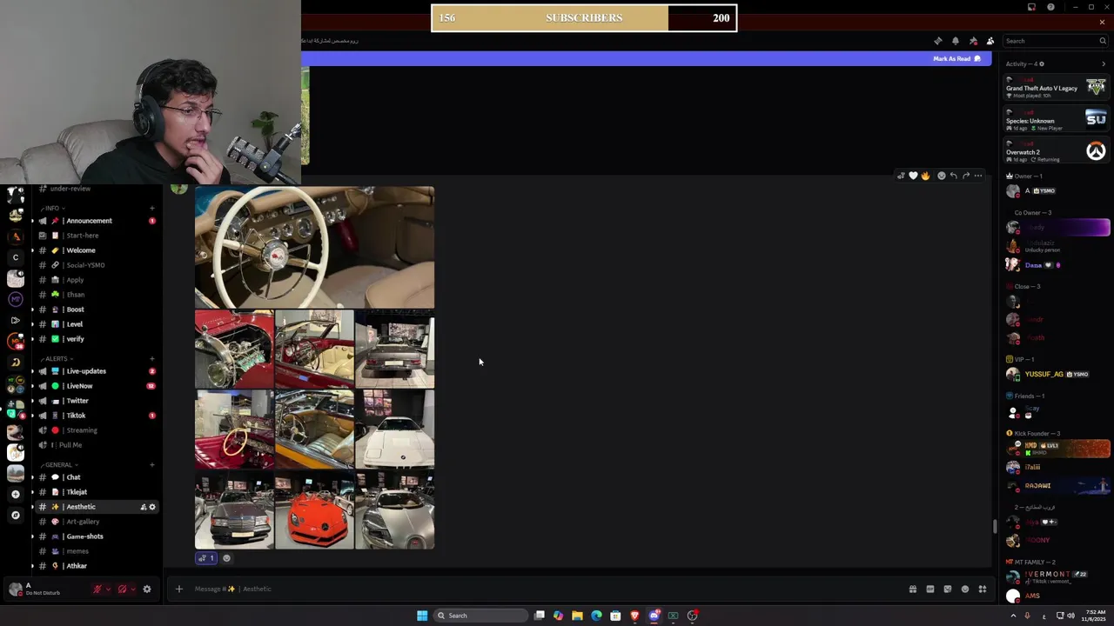Create channel in ALERTS category plus
Image resolution: width=1114 pixels, height=626 pixels.
tap(151, 358)
